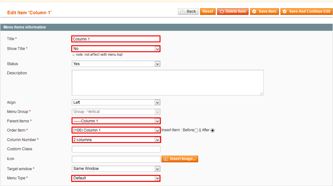Click Save And Continue Edit button
This screenshot has height=186, width=333.
tap(306, 11)
